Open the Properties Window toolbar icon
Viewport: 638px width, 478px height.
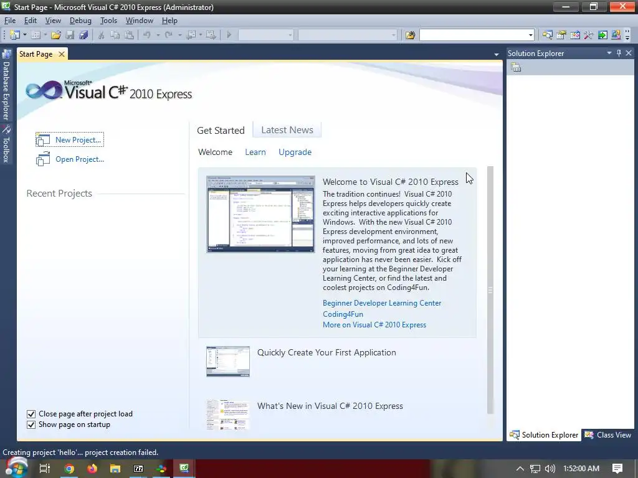click(561, 35)
